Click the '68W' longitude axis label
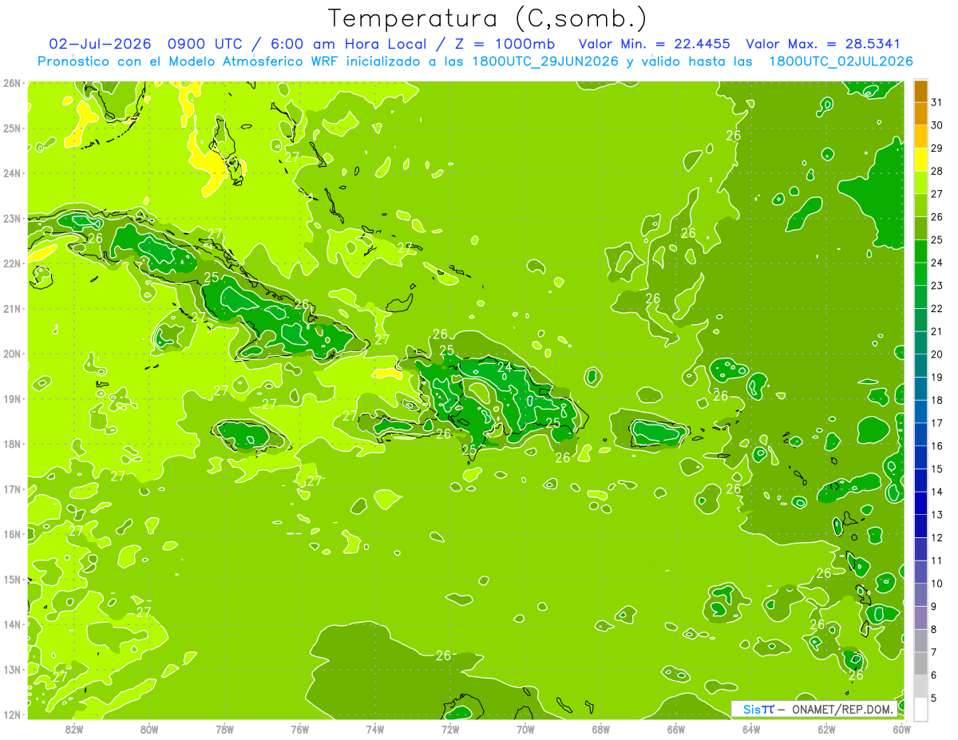 tap(600, 729)
